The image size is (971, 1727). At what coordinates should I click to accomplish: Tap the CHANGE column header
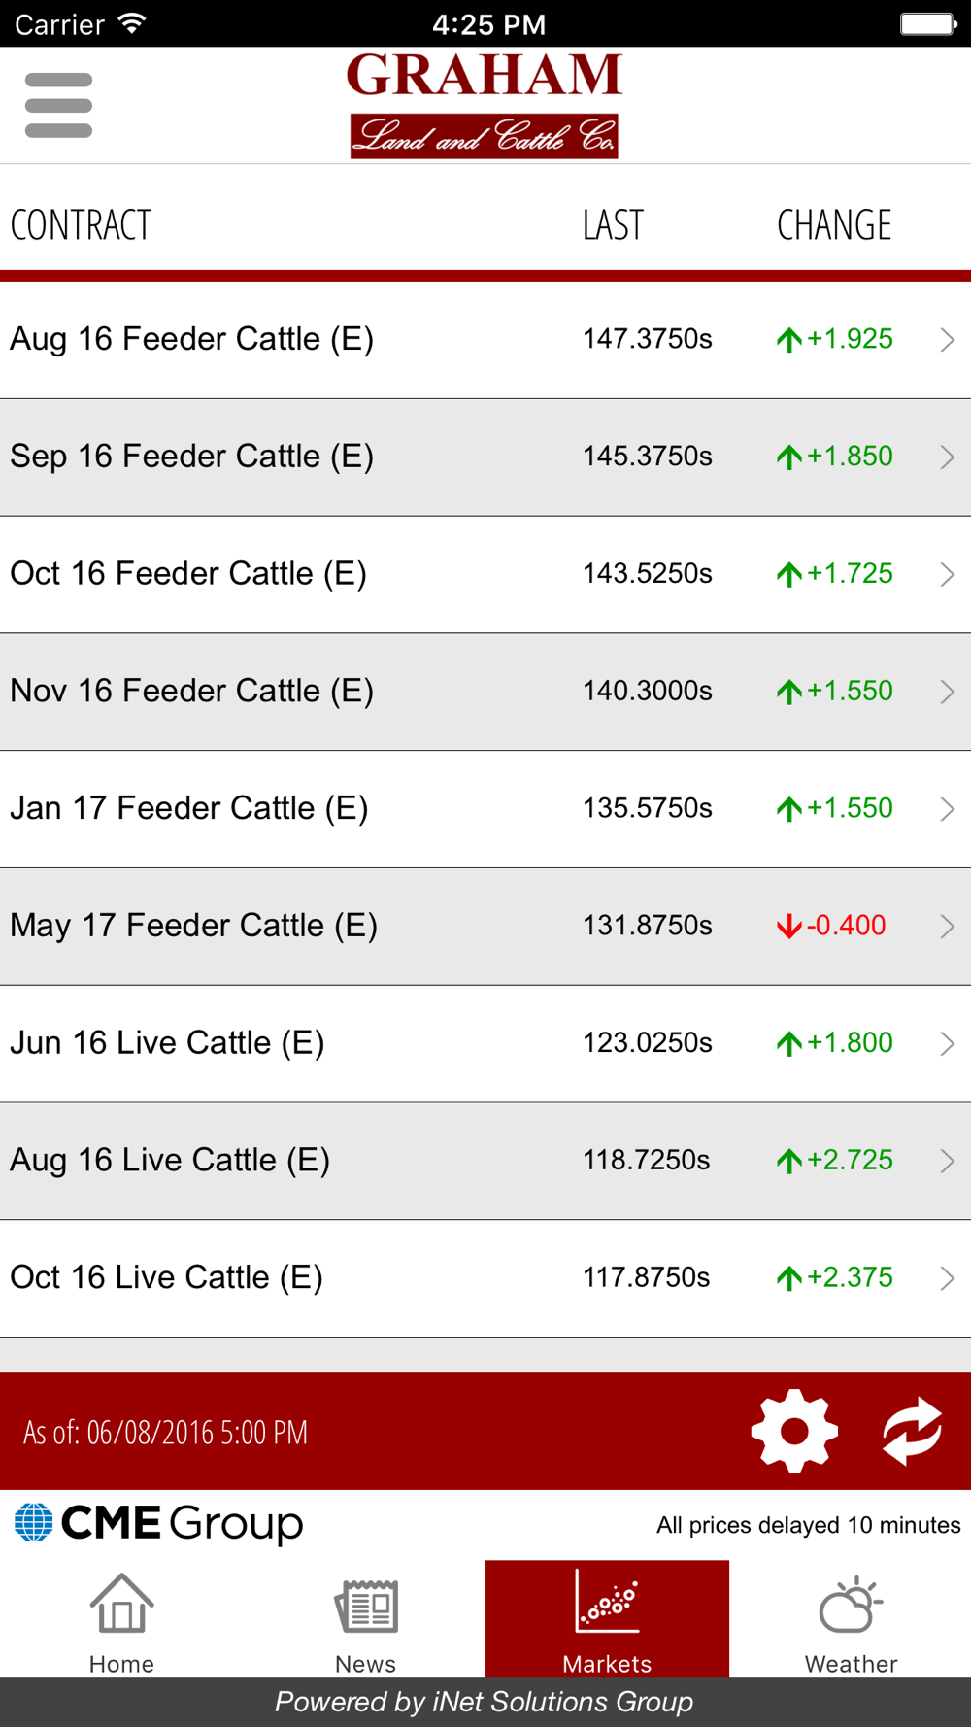click(x=834, y=225)
